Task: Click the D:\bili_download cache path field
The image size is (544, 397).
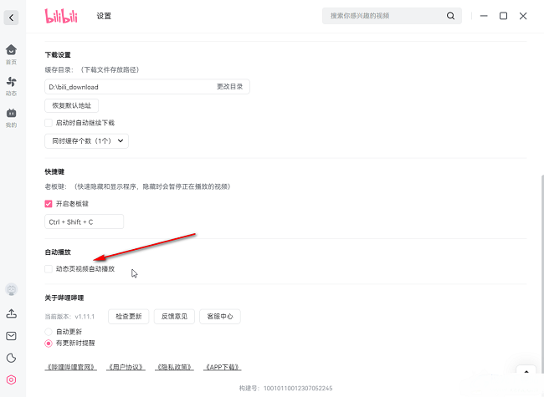Action: [147, 87]
